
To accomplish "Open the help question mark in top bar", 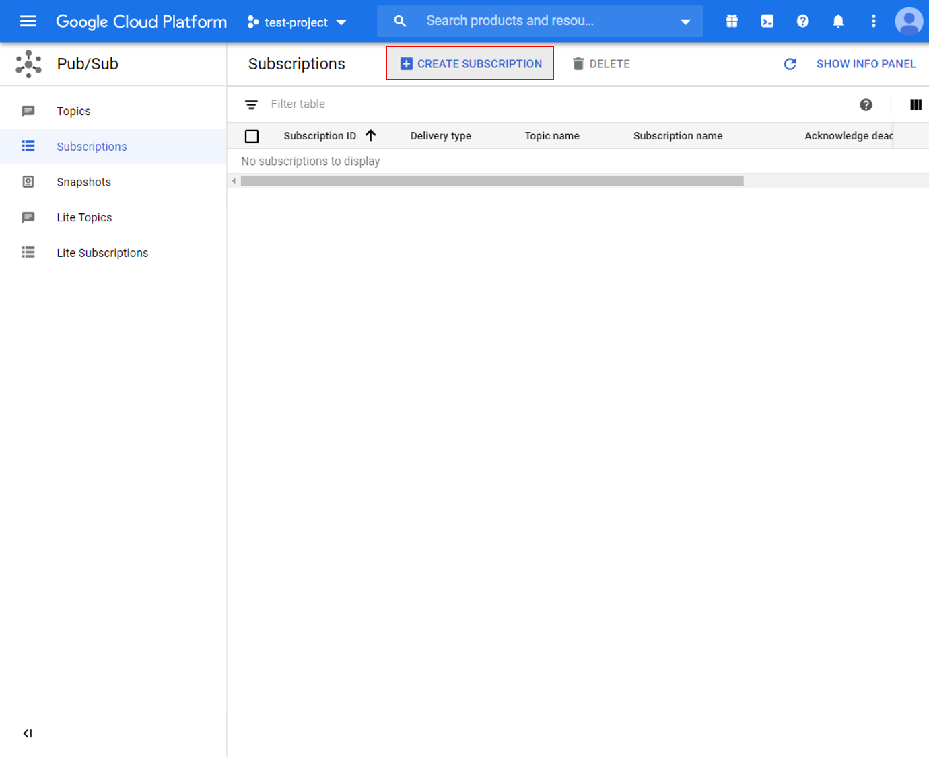I will 802,22.
